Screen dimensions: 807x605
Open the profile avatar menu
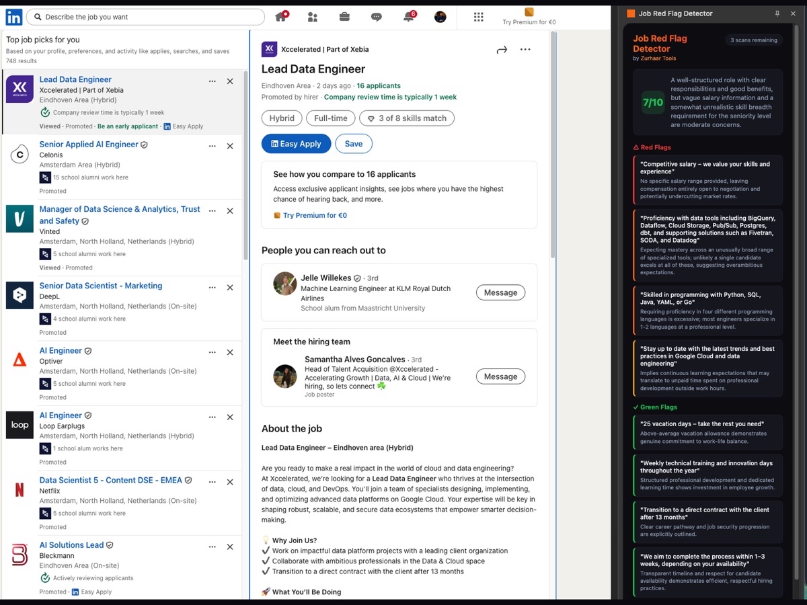click(440, 17)
